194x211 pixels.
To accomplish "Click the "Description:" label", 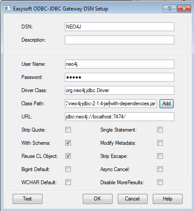I will pyautogui.click(x=34, y=40).
